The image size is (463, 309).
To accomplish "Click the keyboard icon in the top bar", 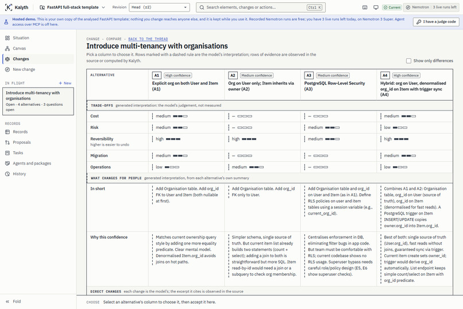I will [365, 7].
